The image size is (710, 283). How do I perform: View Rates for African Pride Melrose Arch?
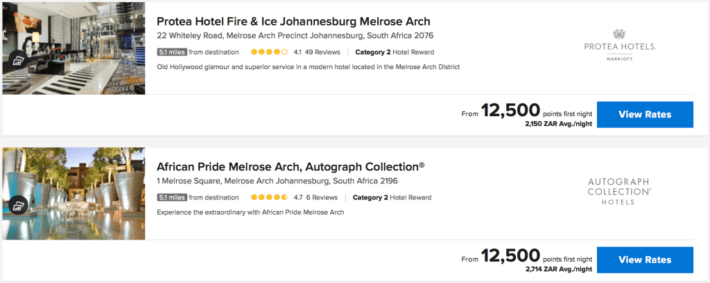tap(644, 259)
